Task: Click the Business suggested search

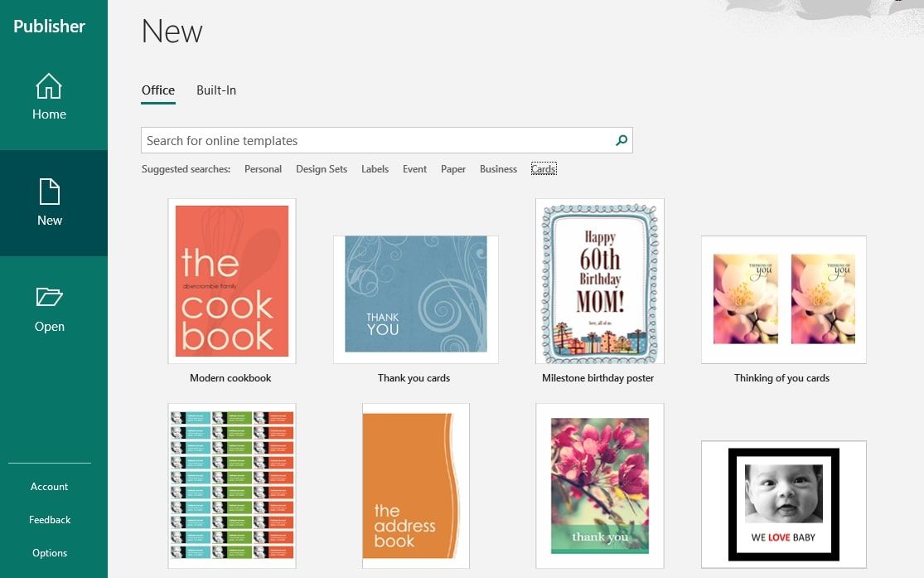Action: pyautogui.click(x=498, y=168)
